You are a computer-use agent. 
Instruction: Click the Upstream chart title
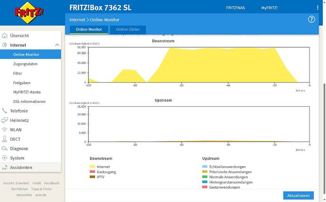click(163, 101)
